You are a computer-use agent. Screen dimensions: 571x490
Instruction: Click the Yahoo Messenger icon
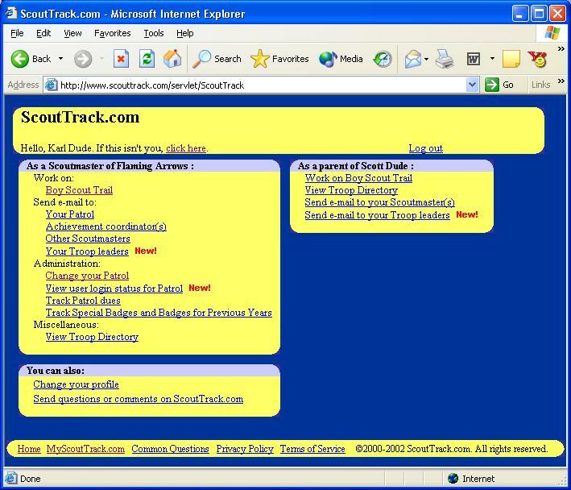(x=537, y=59)
